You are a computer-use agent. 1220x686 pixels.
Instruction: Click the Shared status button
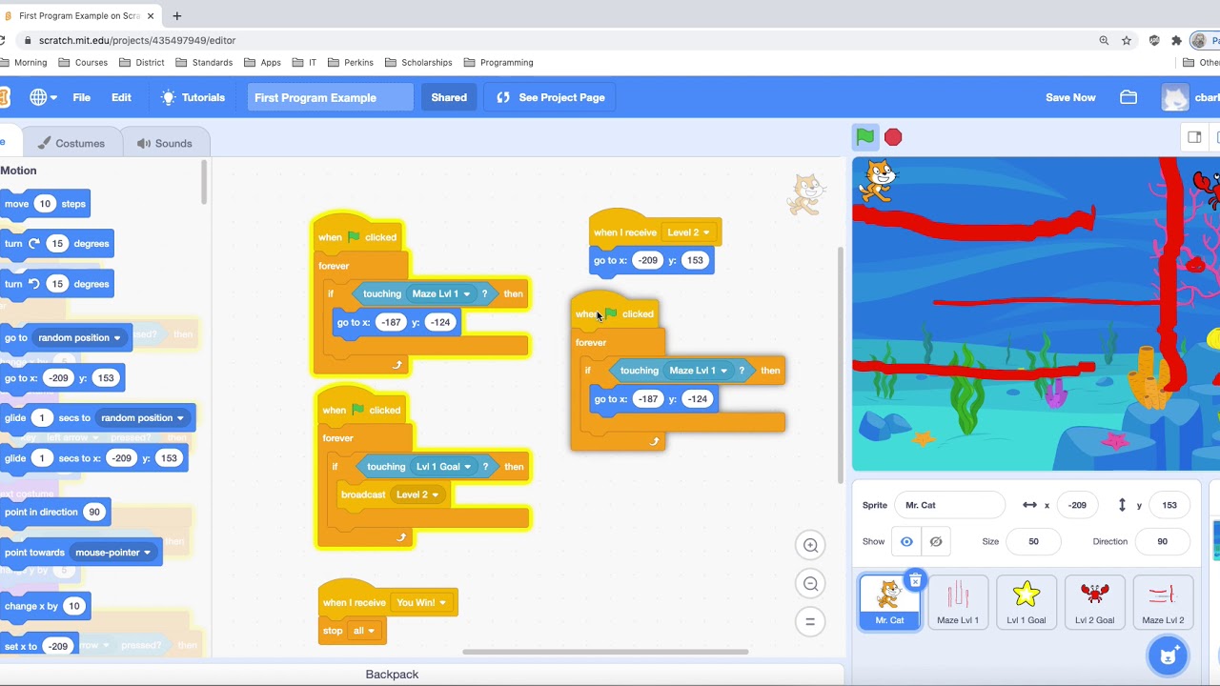click(449, 97)
